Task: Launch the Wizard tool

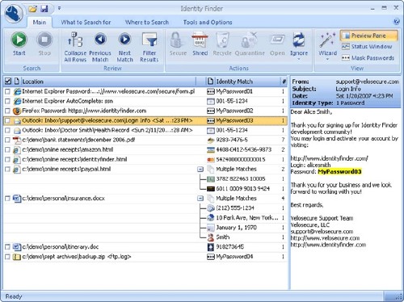Action: point(327,44)
